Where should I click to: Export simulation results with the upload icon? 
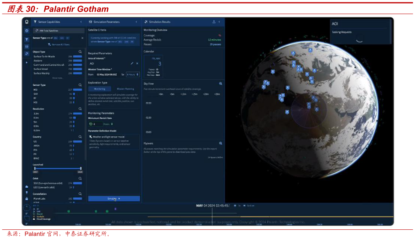(214, 22)
